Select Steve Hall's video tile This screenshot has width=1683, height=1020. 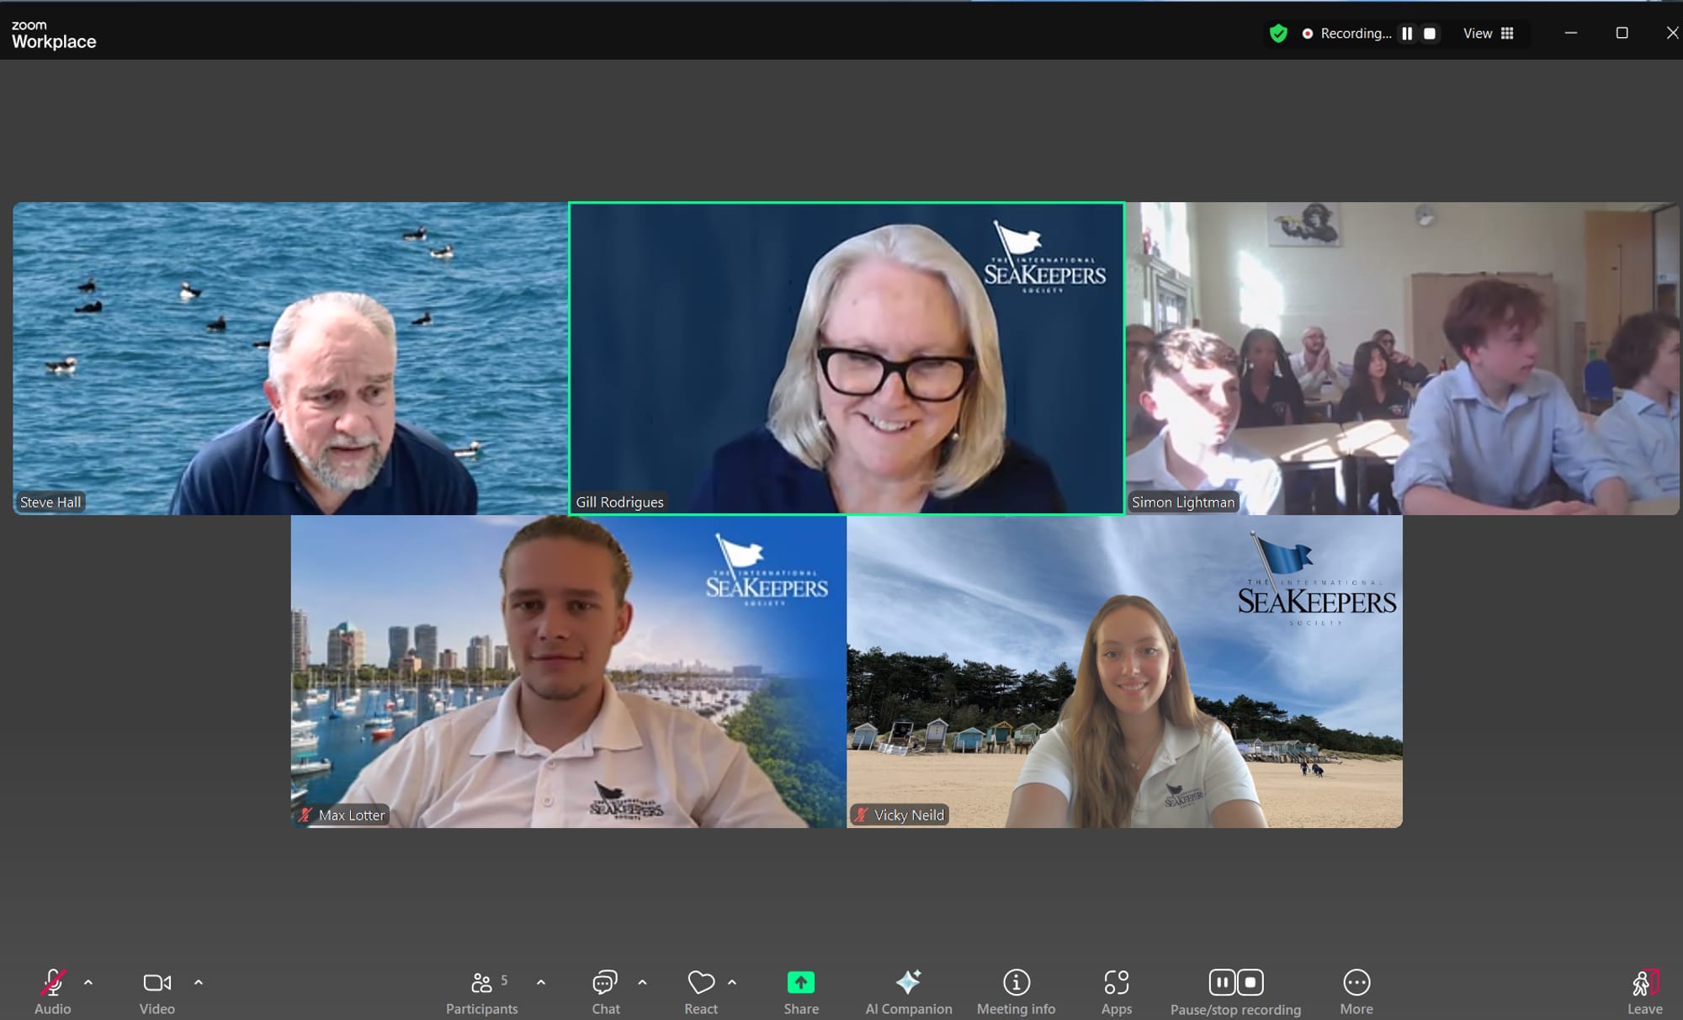pos(290,358)
